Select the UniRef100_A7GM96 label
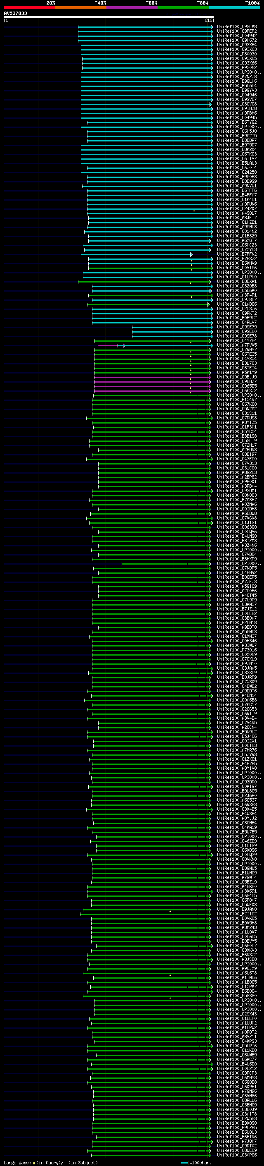Viewport: 264px width, 1166px height. (237, 1091)
